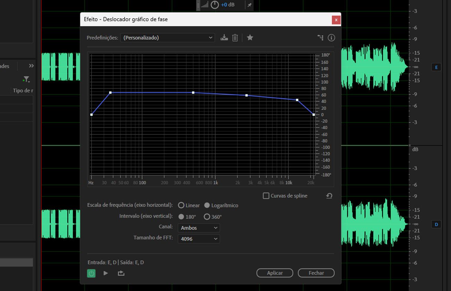Select the curve point near 40 Hz

(110, 92)
